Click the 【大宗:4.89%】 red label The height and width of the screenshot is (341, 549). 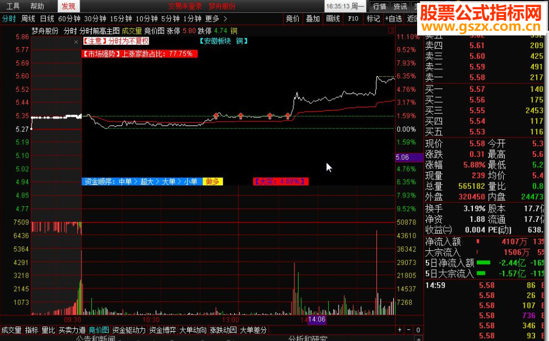point(281,181)
